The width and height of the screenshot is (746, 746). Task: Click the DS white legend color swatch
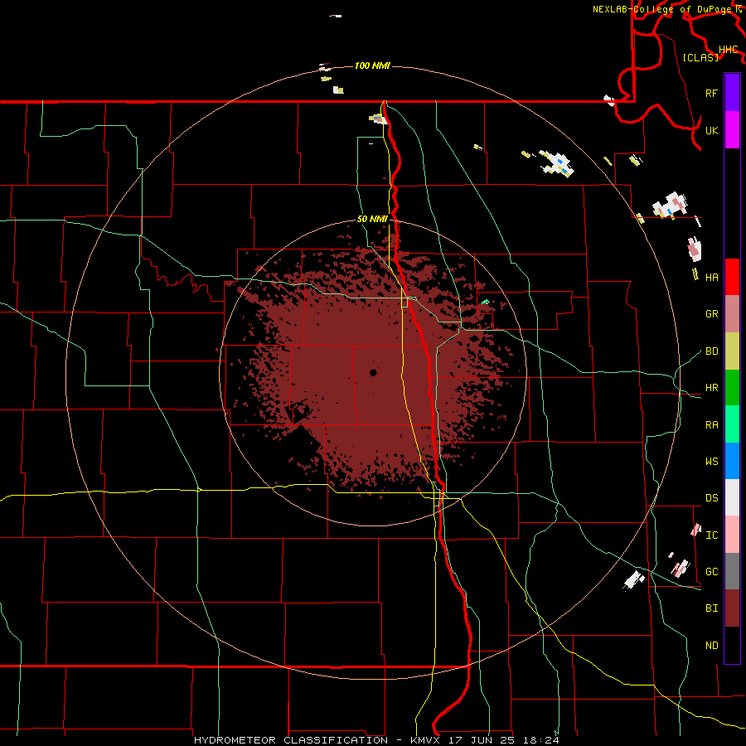pyautogui.click(x=732, y=497)
